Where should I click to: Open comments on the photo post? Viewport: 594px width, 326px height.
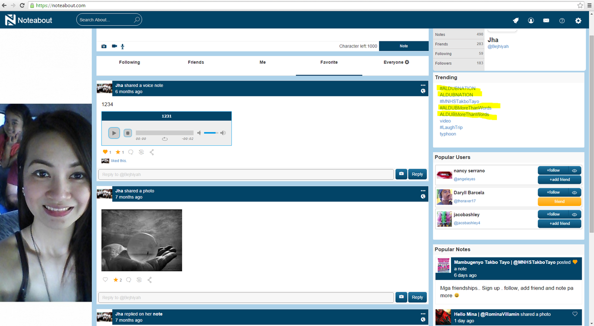(129, 280)
